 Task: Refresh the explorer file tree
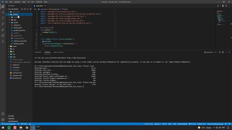point(28,9)
